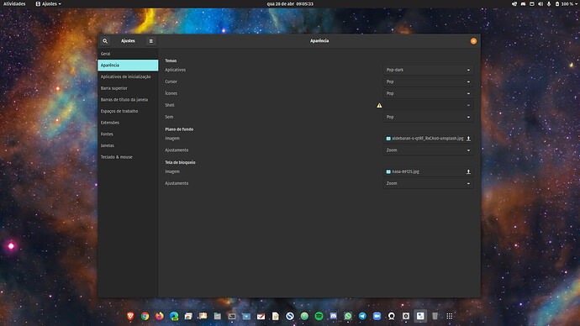Open Barras de título da janela section
Image resolution: width=580 pixels, height=326 pixels.
(x=128, y=100)
